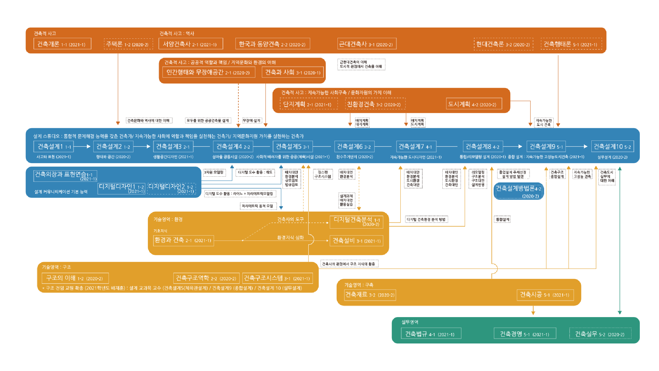Click 인간행태와 무장애공간 2-1 box
The width and height of the screenshot is (659, 371).
pyautogui.click(x=209, y=72)
